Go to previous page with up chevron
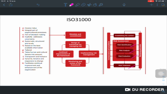The width and height of the screenshot is (167, 94). [163, 73]
